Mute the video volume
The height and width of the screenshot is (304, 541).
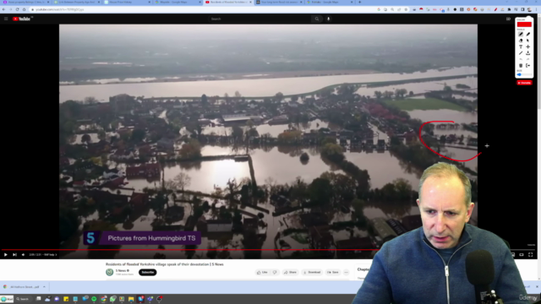pos(23,255)
